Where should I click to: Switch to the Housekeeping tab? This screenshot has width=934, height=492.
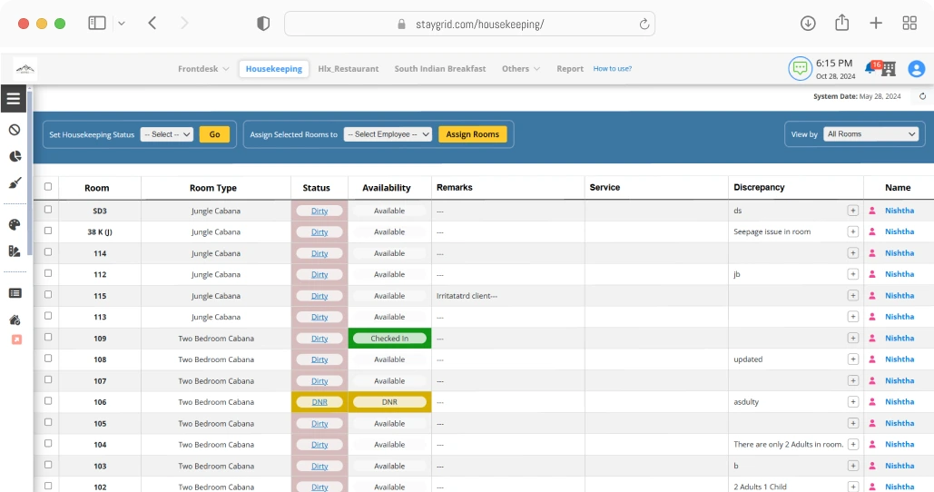click(x=274, y=69)
